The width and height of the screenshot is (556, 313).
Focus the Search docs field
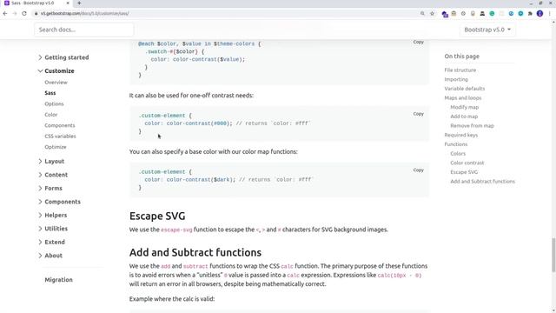pos(84,30)
